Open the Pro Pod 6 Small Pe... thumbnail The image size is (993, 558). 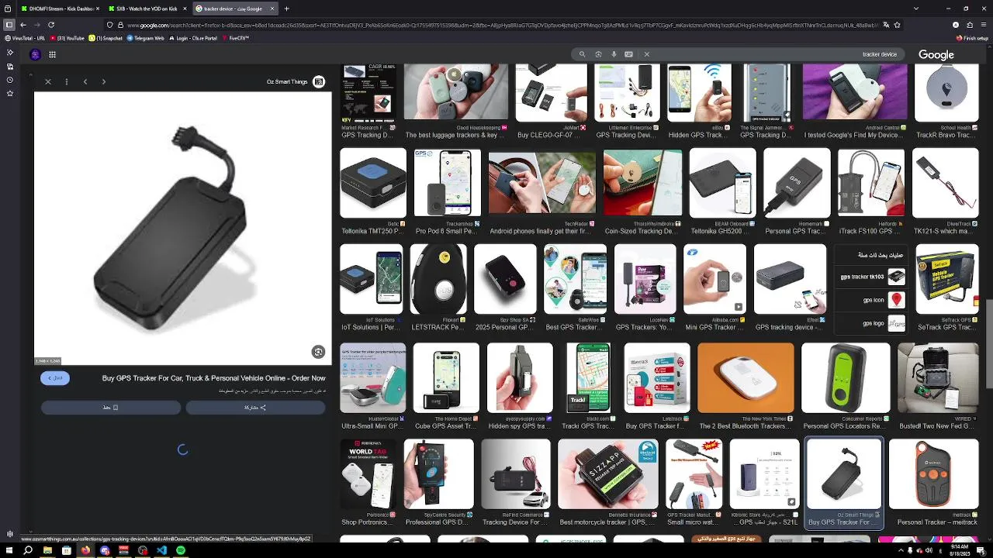click(x=448, y=184)
